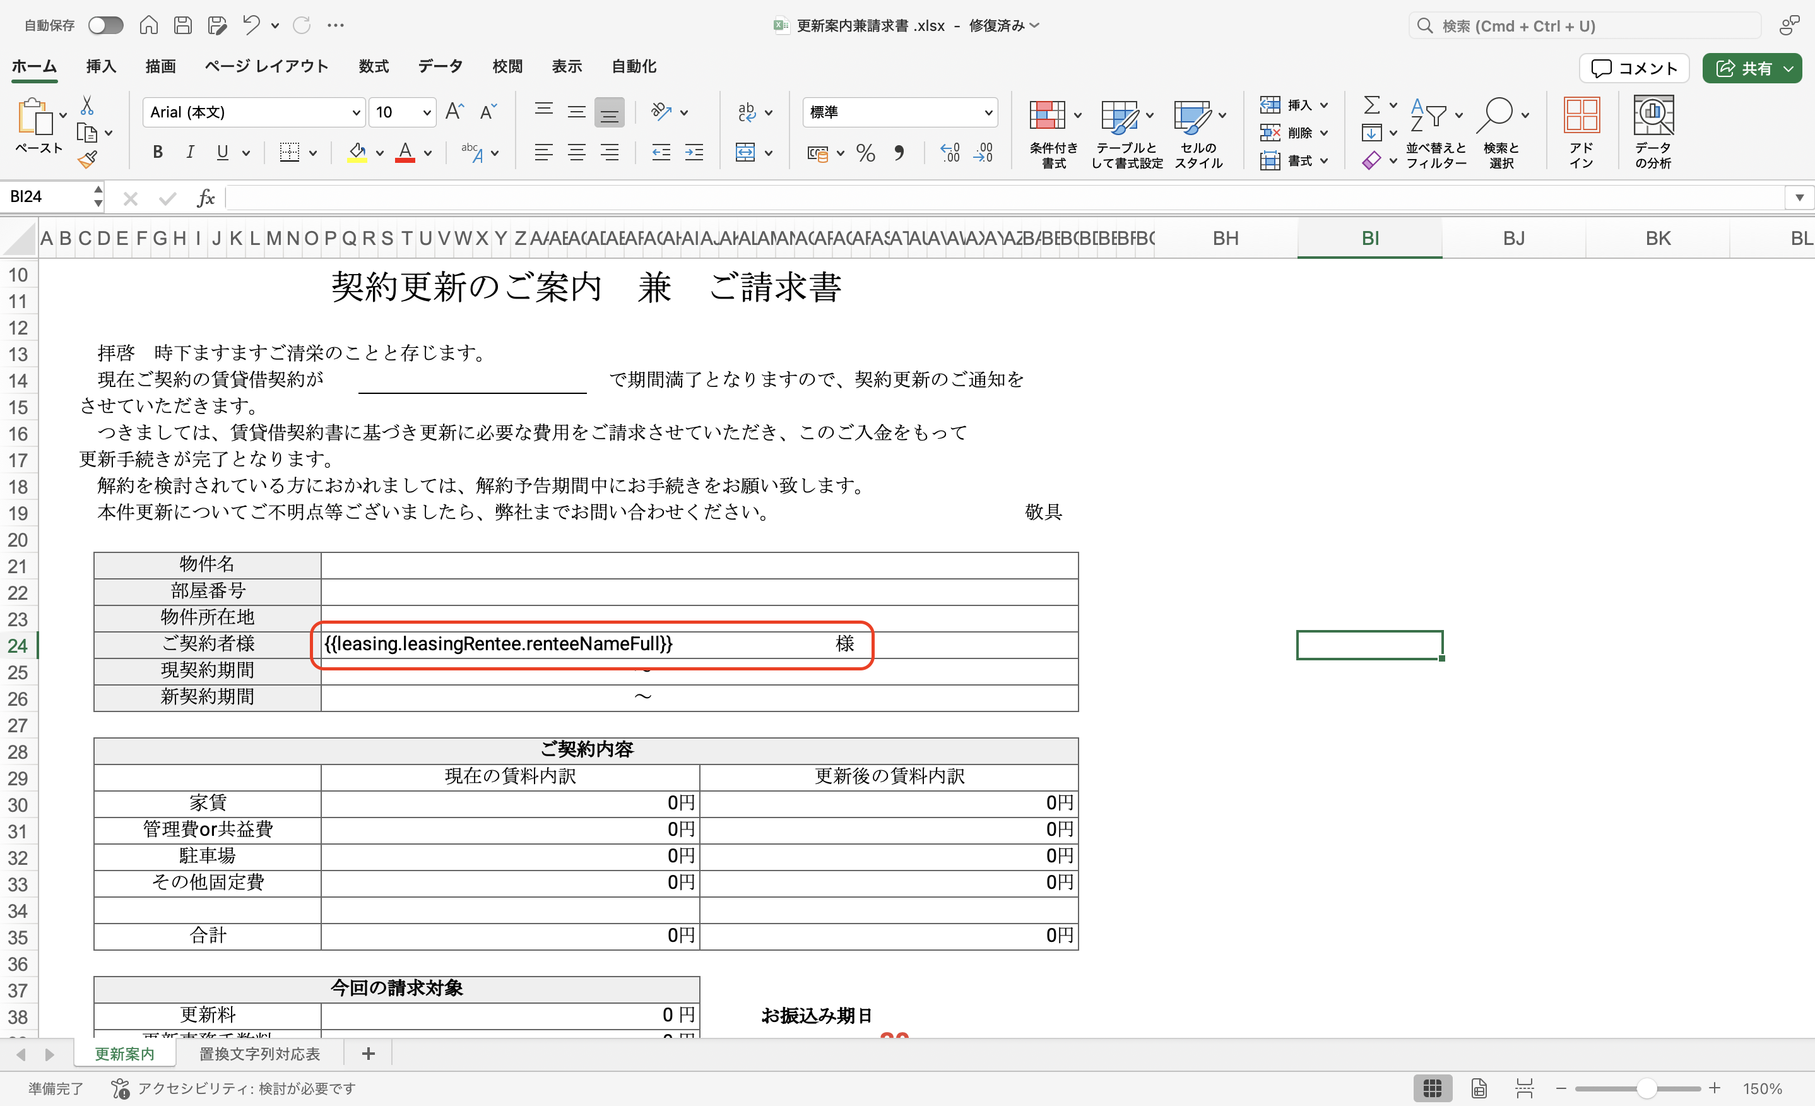
Task: Open the 表示 ribbon tab
Action: pos(567,66)
